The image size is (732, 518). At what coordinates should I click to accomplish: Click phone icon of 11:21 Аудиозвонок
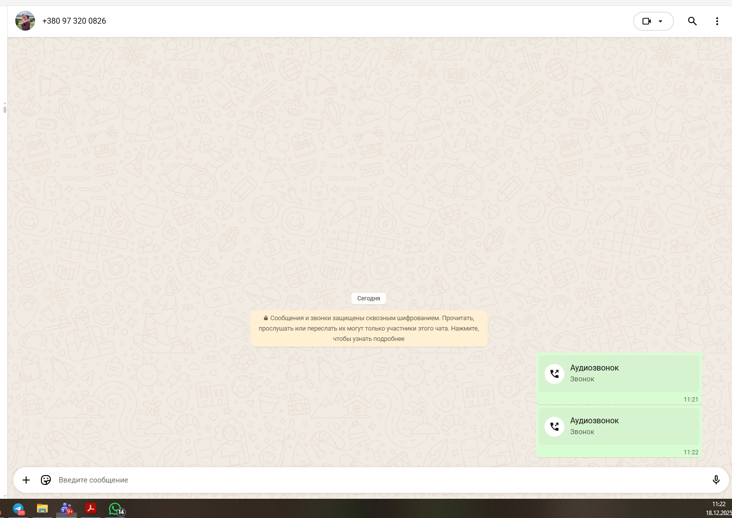pos(554,374)
